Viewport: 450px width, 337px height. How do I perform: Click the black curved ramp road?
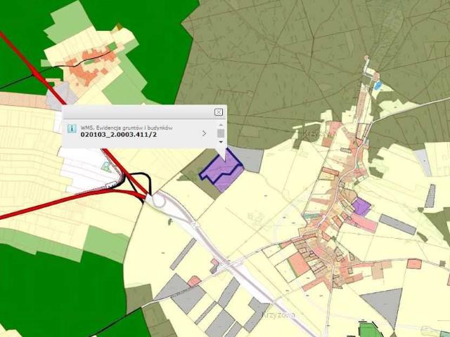139,176
